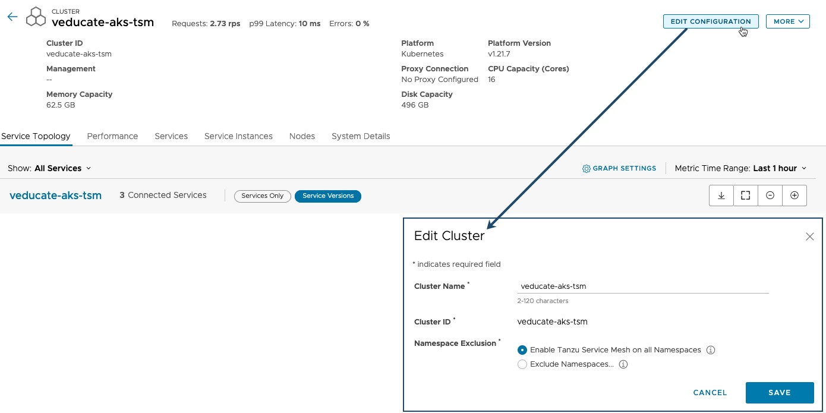Open the MORE dropdown menu
The image size is (826, 413).
coord(788,21)
